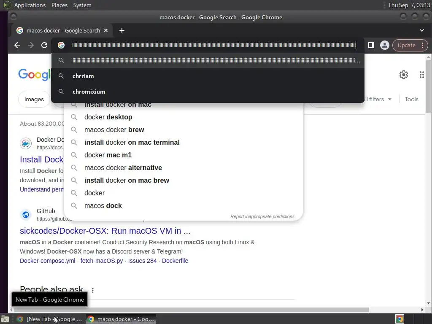This screenshot has width=432, height=324.
Task: Choose 'docker desktop' suggestion
Action: (x=184, y=117)
